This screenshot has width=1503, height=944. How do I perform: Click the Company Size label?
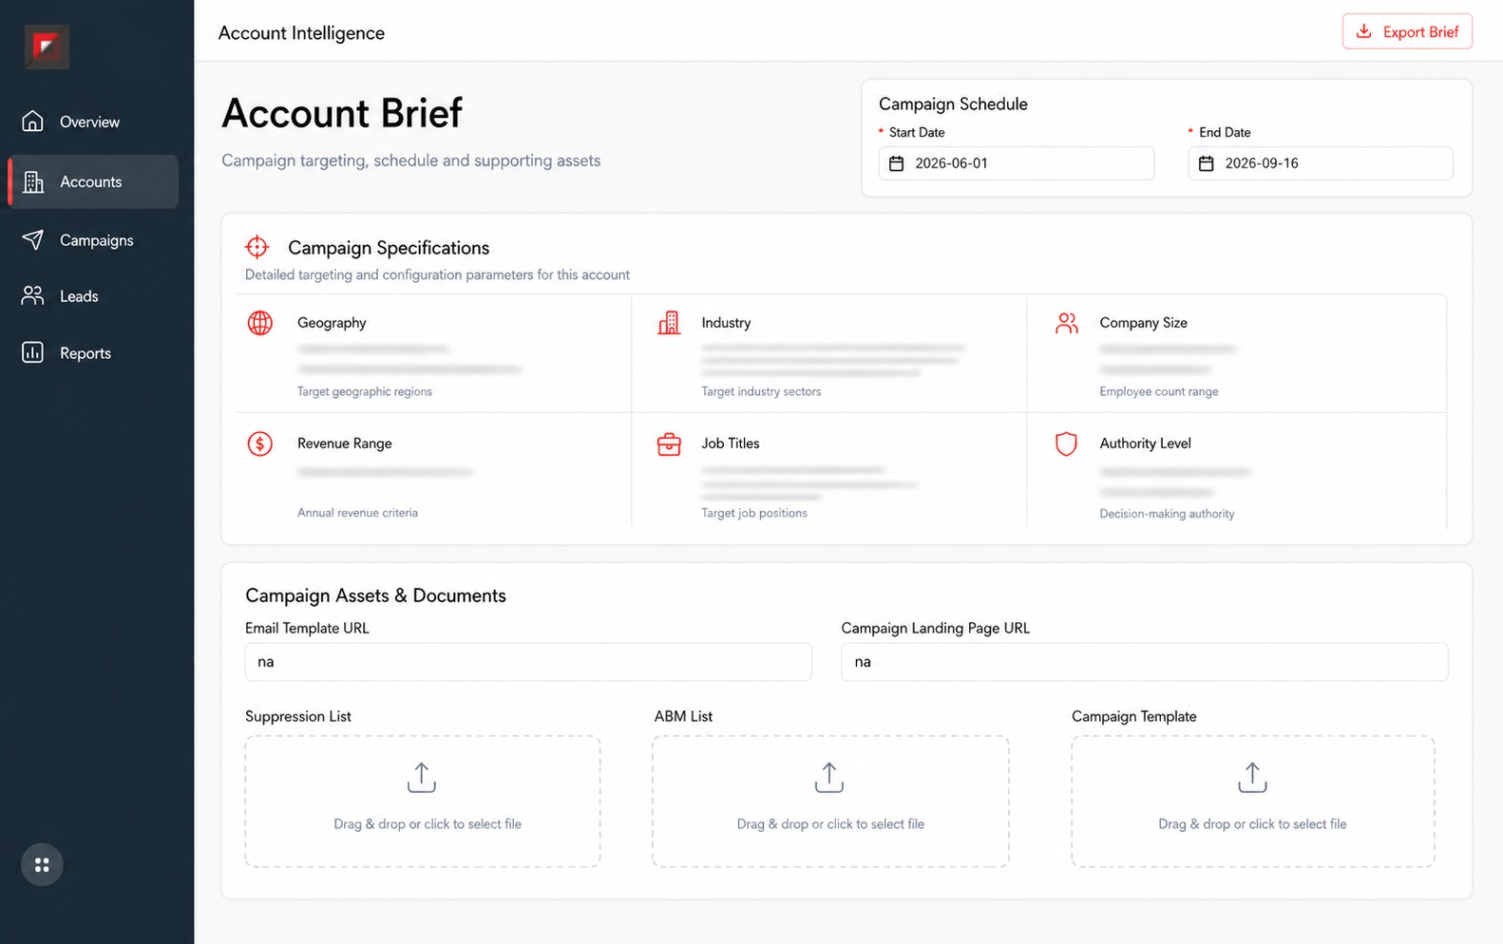click(1143, 323)
